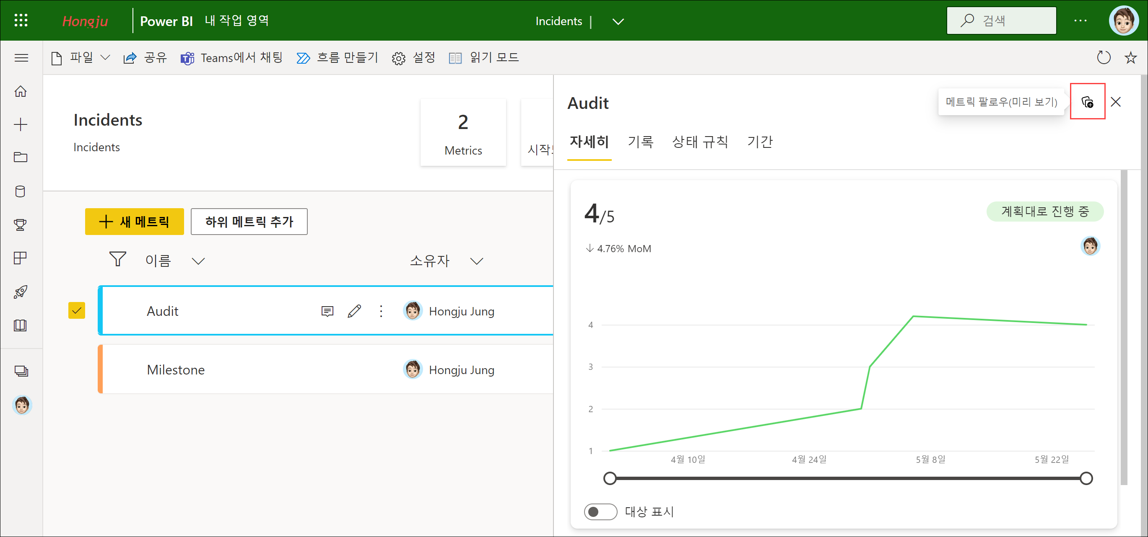Click the follow metric icon in Audit pane
1148x537 pixels.
click(x=1087, y=102)
